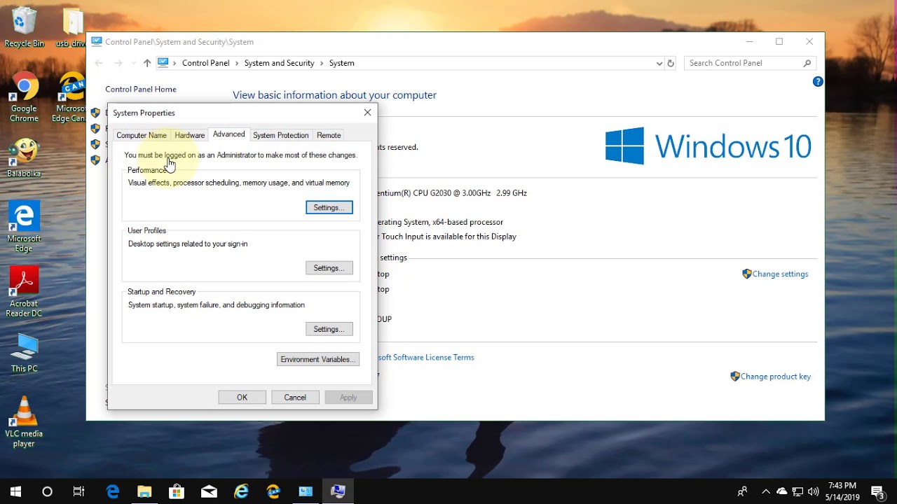The width and height of the screenshot is (897, 504).
Task: Open Software License Terms link
Action: pos(426,358)
